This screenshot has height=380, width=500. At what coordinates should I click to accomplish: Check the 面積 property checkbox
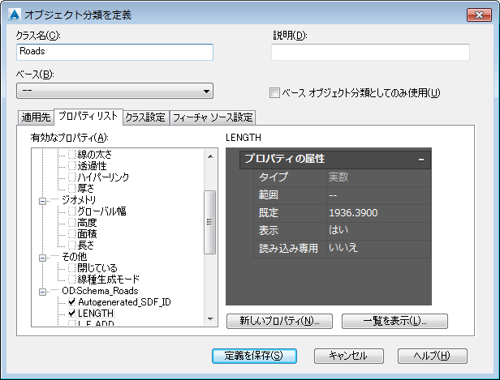click(72, 234)
